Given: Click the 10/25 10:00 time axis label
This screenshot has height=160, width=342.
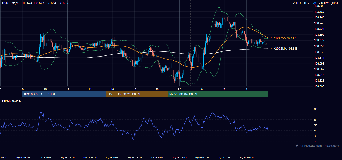Looking at the screenshot, I should click(x=45, y=158).
